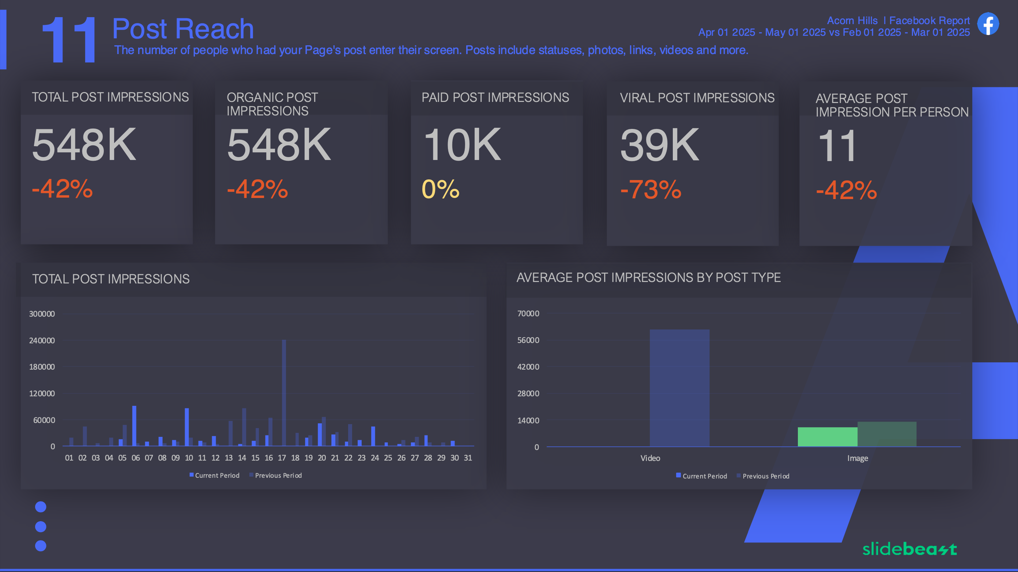Click Current Period legend swatch in daily chart
The height and width of the screenshot is (572, 1018).
pos(192,475)
